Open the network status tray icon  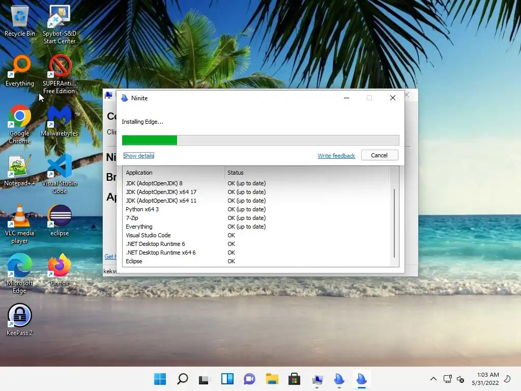point(447,379)
